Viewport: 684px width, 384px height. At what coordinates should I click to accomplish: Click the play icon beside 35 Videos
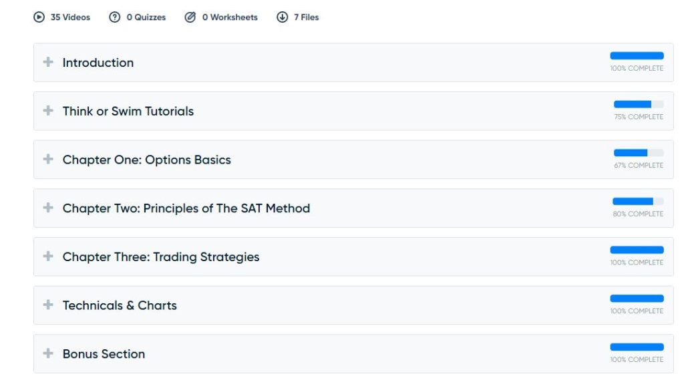[39, 17]
